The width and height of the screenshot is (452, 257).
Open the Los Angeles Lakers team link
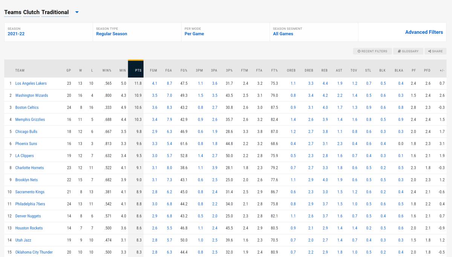[31, 84]
